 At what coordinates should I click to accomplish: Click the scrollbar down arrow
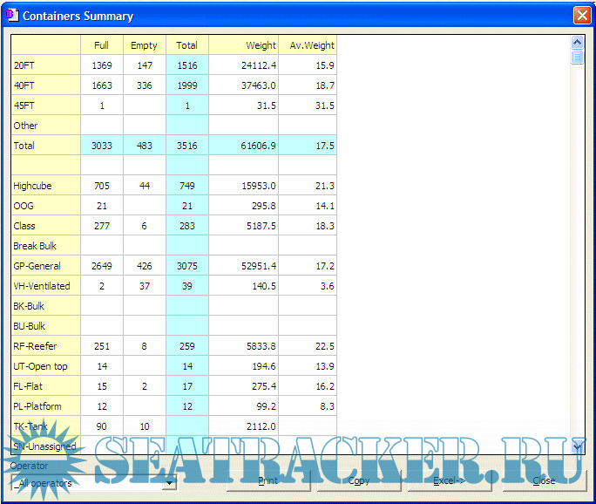tap(576, 446)
